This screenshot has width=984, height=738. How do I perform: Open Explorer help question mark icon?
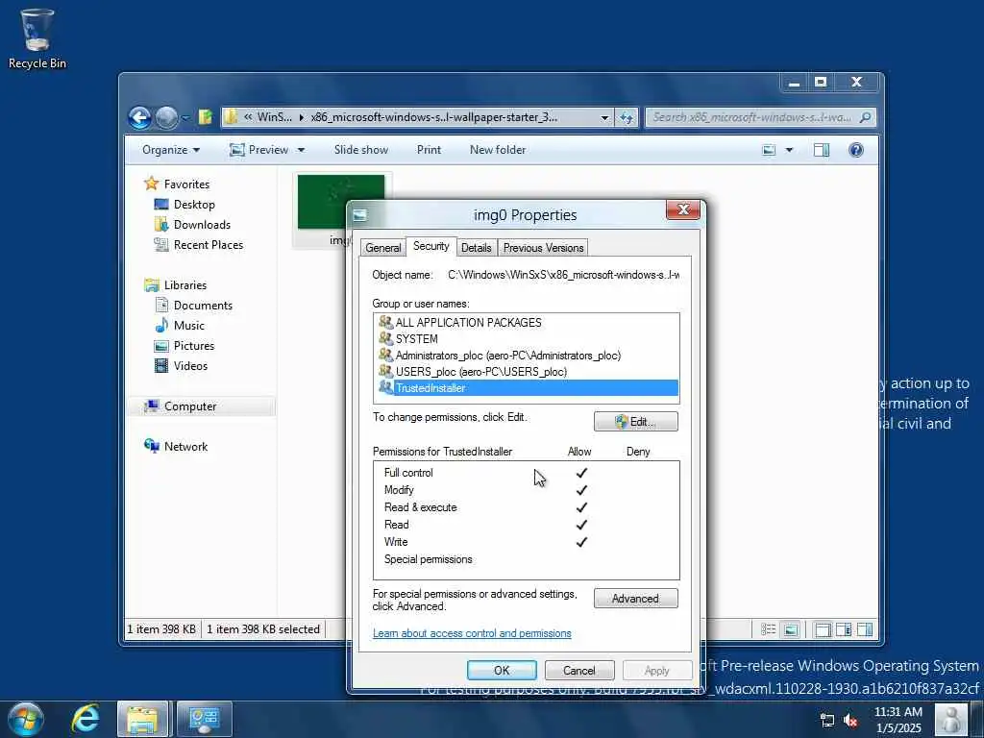tap(855, 150)
